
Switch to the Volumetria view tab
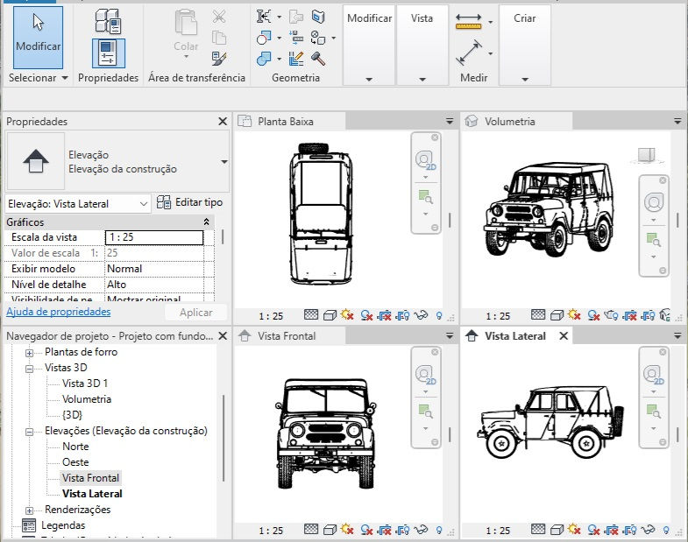coord(517,122)
